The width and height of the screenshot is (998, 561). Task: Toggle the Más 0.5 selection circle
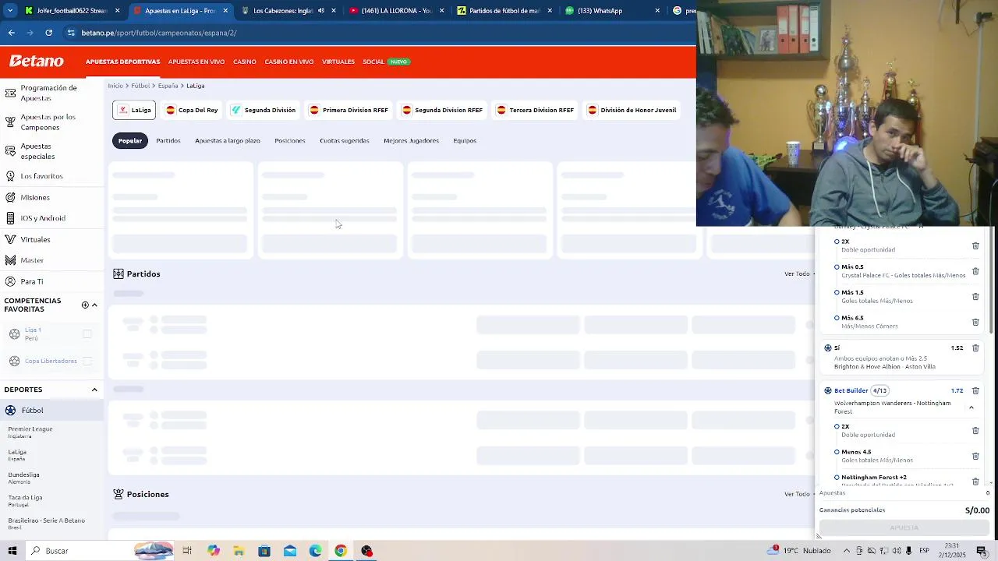click(x=837, y=267)
